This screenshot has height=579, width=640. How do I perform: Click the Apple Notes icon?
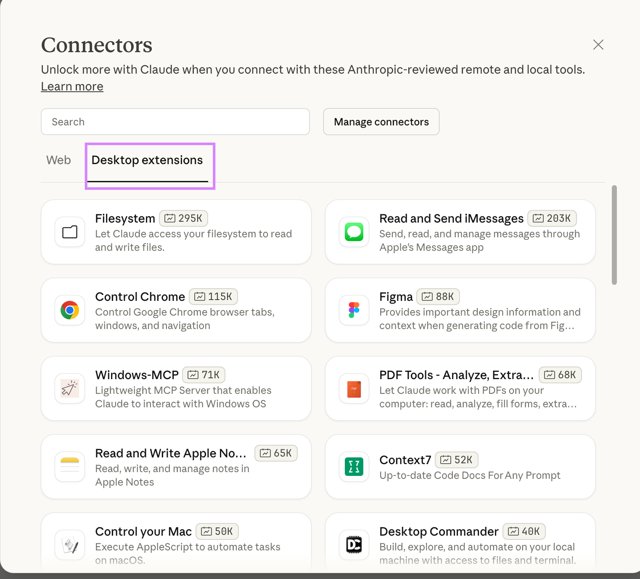[70, 467]
